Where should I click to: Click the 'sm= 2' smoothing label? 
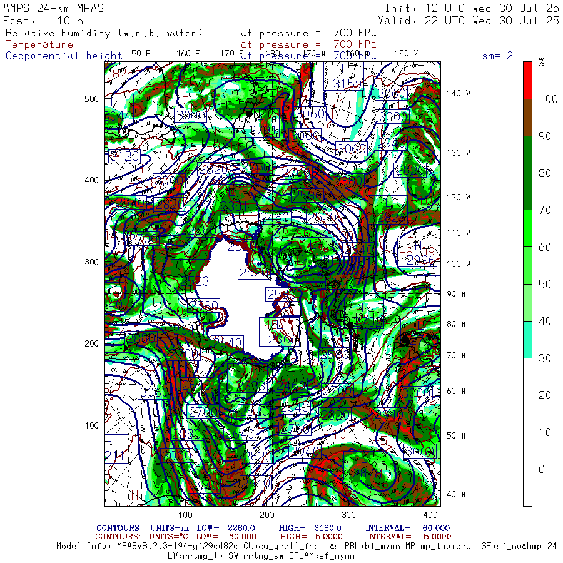coord(497,56)
